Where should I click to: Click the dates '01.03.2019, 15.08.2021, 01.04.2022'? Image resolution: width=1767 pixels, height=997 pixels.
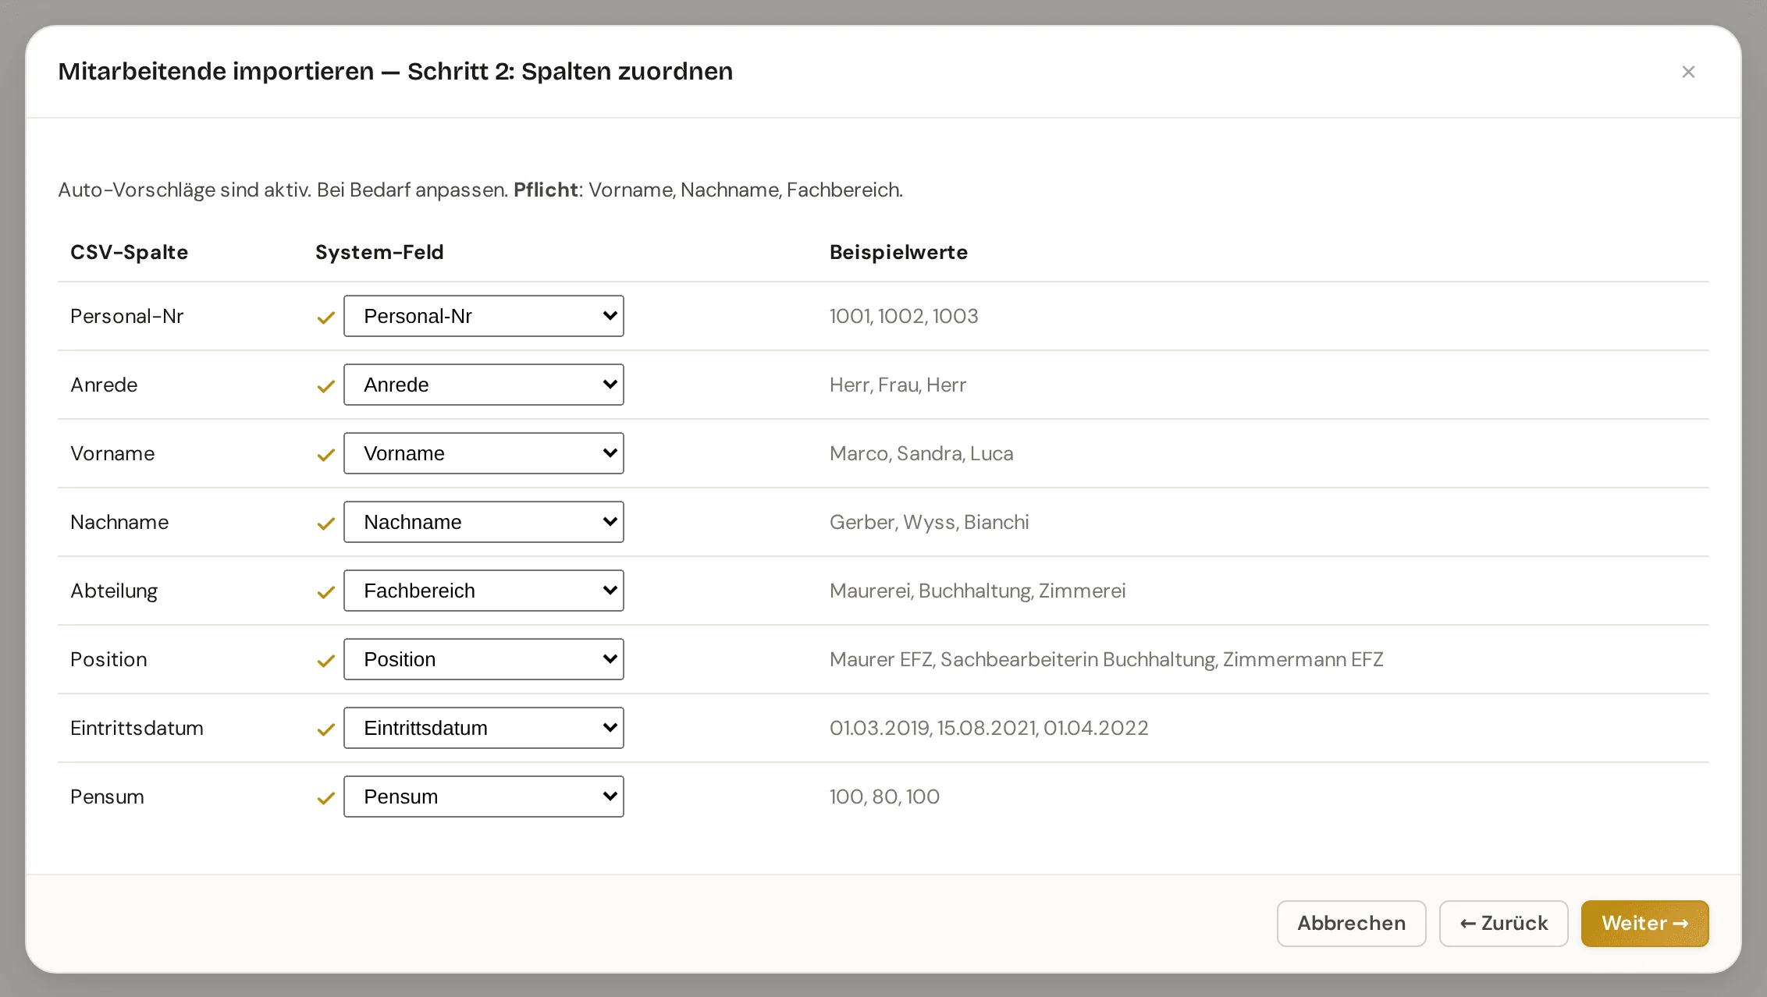989,728
